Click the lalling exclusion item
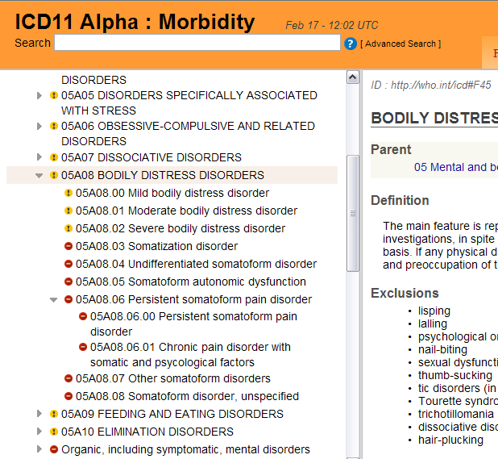This screenshot has height=459, width=498. click(x=433, y=323)
